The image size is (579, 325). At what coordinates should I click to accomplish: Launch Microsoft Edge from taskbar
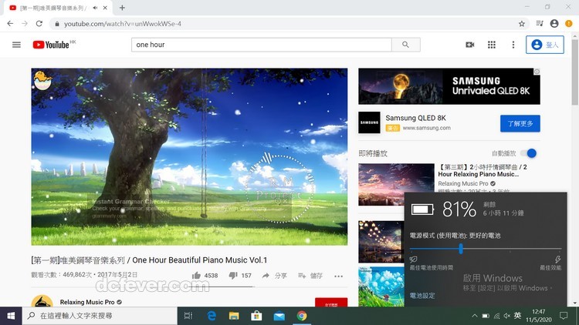coord(212,316)
